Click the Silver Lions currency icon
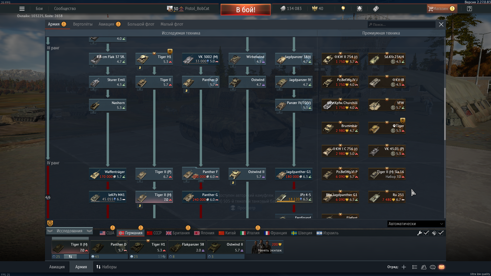 [283, 9]
